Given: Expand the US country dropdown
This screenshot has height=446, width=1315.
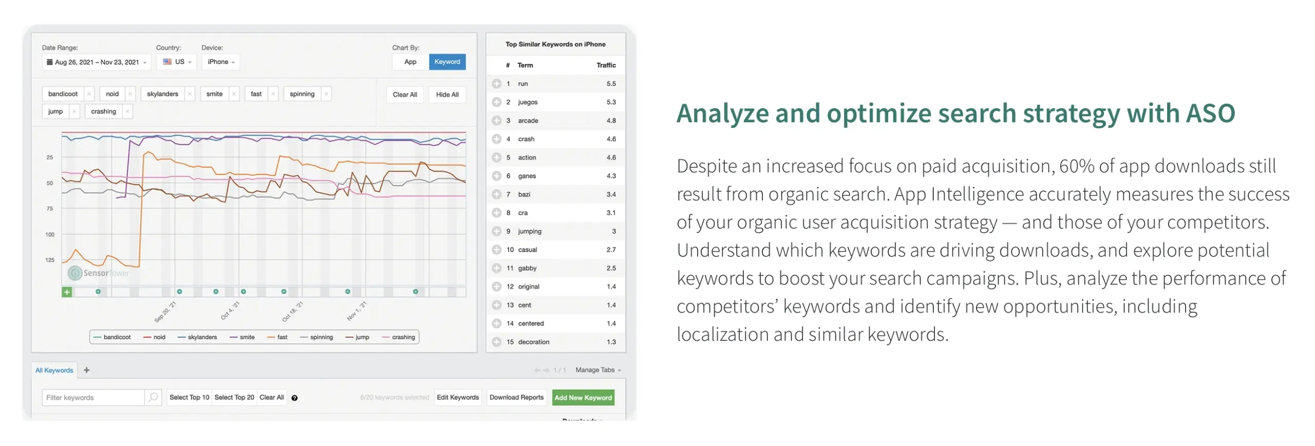Looking at the screenshot, I should click(176, 62).
